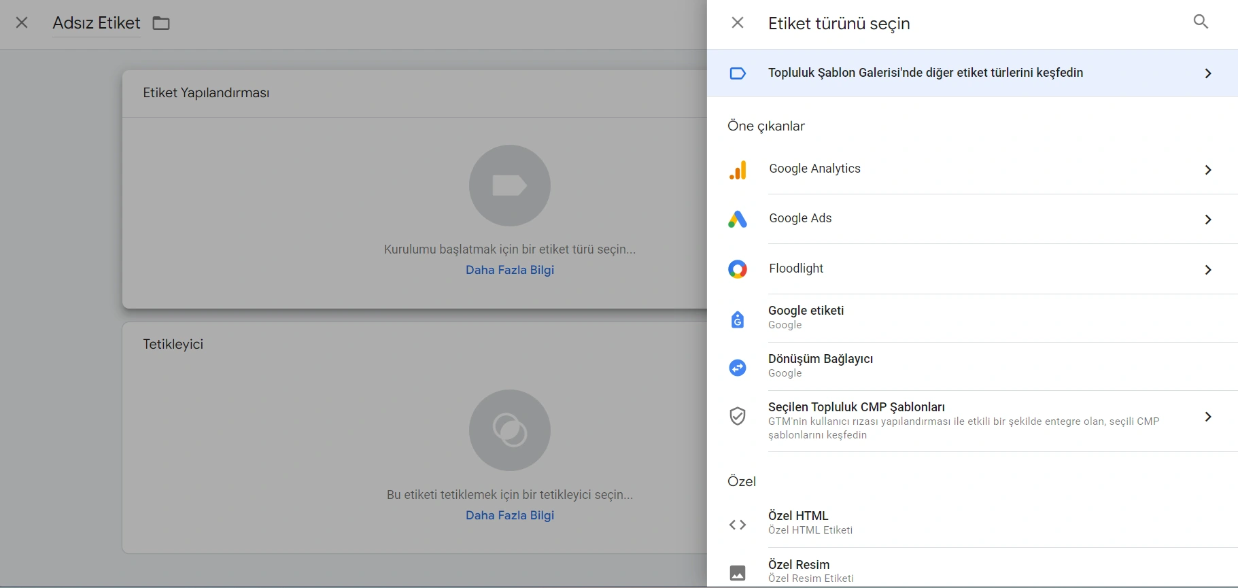Click the Özel Resim image icon

click(x=738, y=573)
